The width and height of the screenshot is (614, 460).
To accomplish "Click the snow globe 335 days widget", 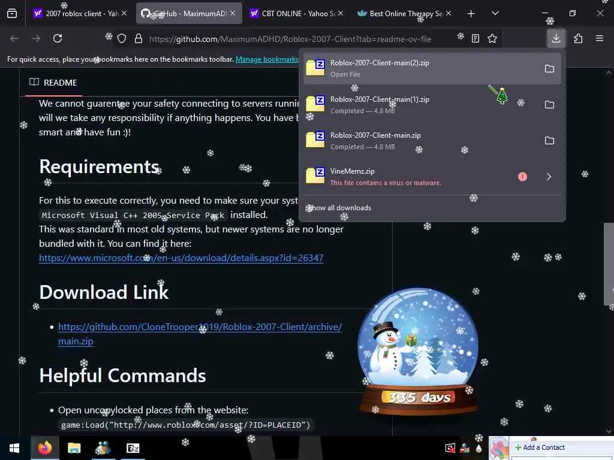I will 418,351.
